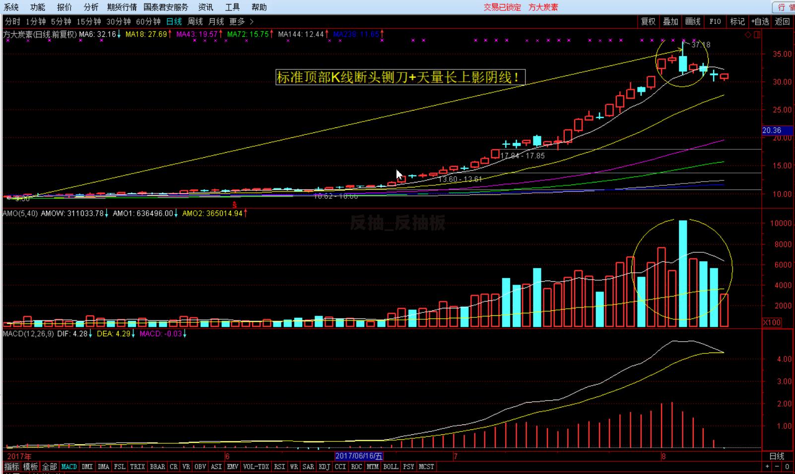Select the TRIX indicator
The image size is (795, 474).
click(x=137, y=467)
